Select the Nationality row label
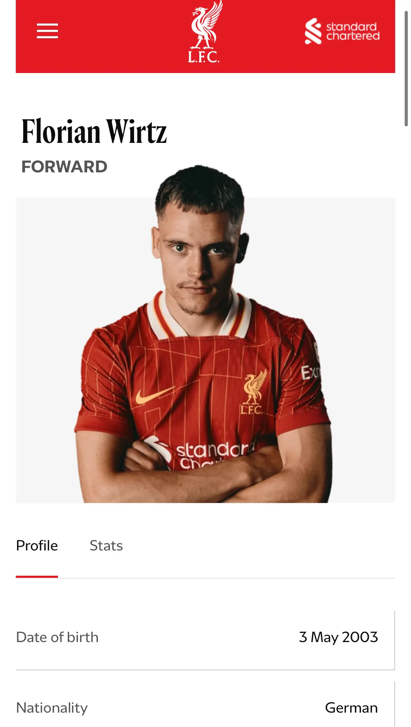411x727 pixels. [x=52, y=708]
